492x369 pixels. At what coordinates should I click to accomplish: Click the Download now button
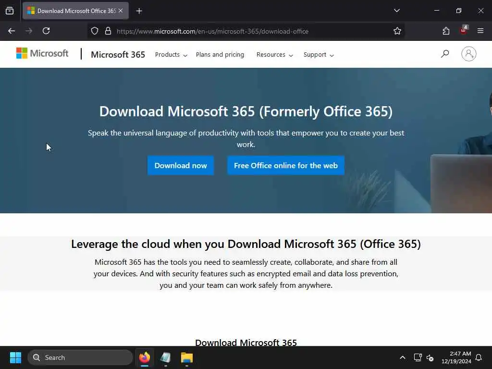(181, 165)
